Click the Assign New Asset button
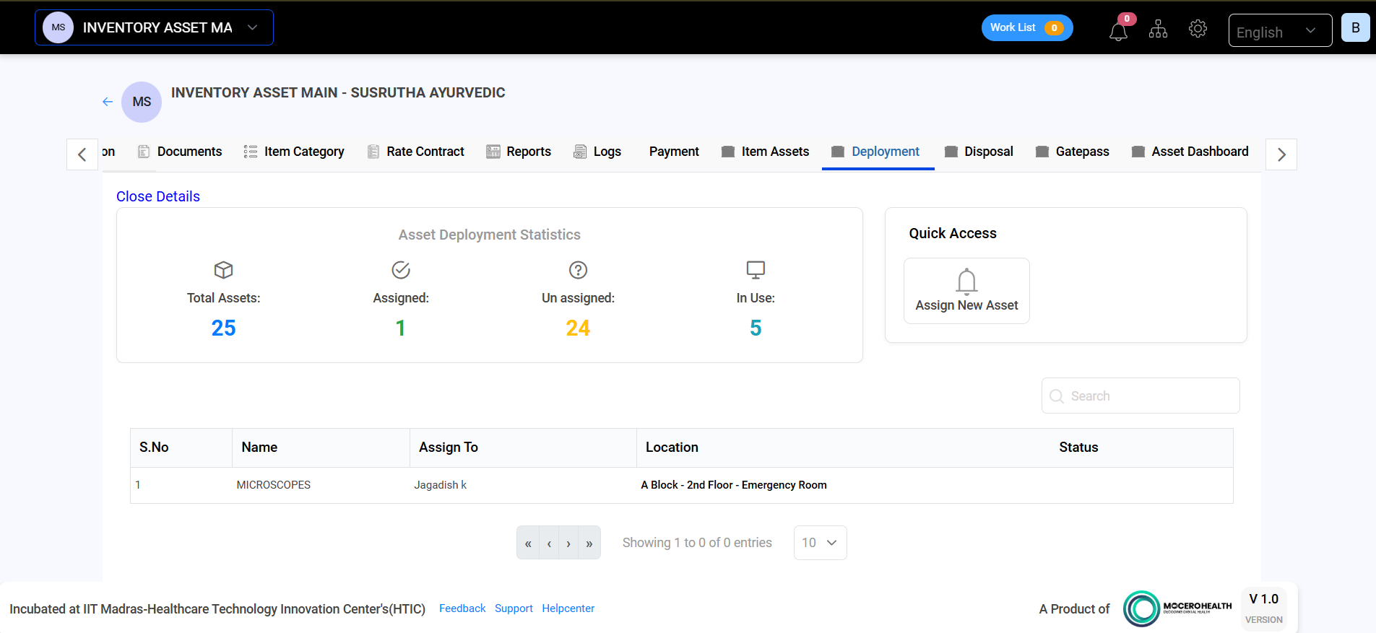 [966, 291]
